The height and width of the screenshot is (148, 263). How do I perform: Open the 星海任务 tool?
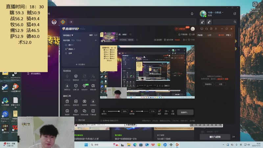pos(76,103)
